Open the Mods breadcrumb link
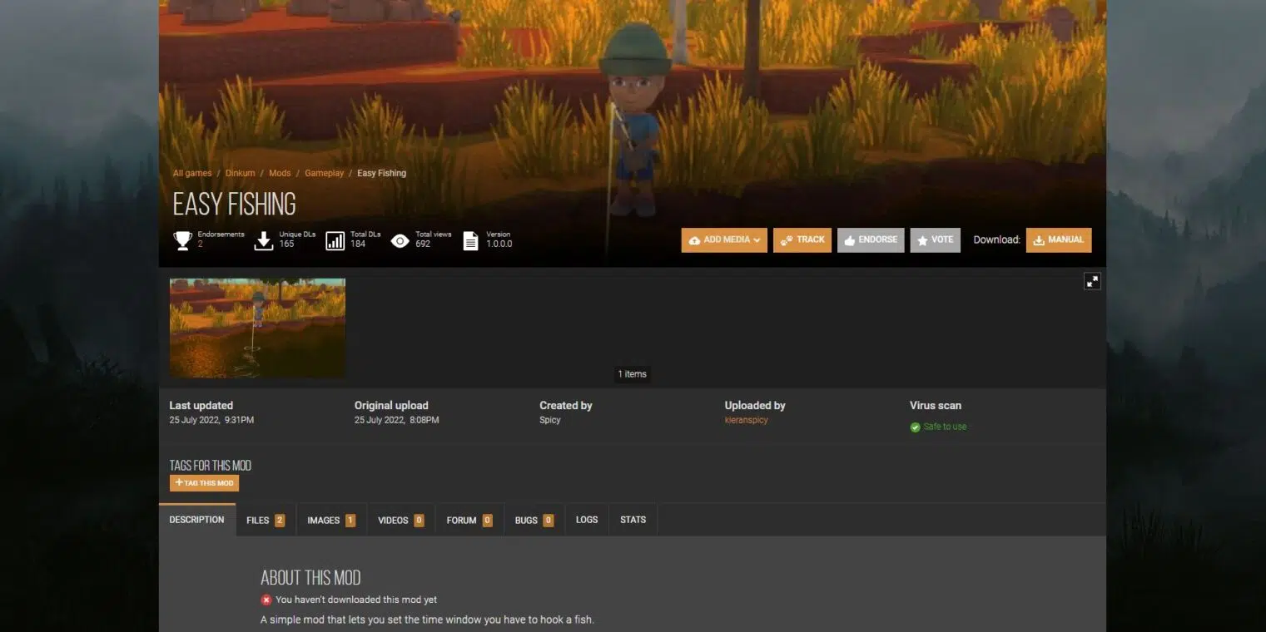1266x632 pixels. click(280, 173)
